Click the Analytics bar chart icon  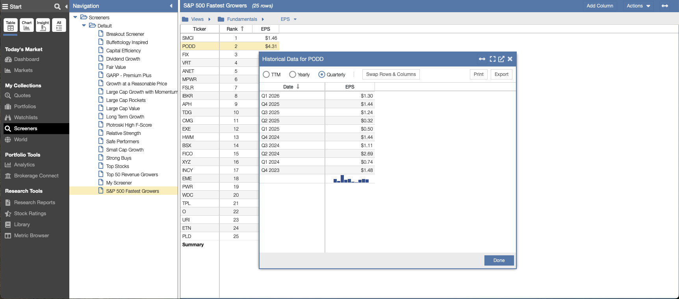(8, 165)
